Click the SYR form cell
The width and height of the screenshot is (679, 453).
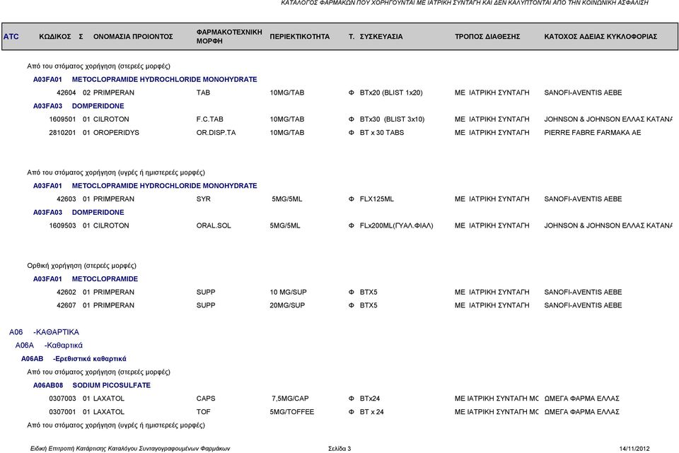point(204,199)
